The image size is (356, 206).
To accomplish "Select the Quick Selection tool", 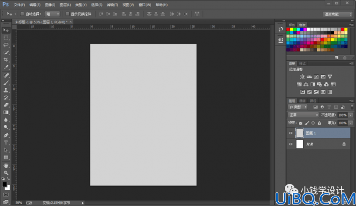I will [6, 53].
